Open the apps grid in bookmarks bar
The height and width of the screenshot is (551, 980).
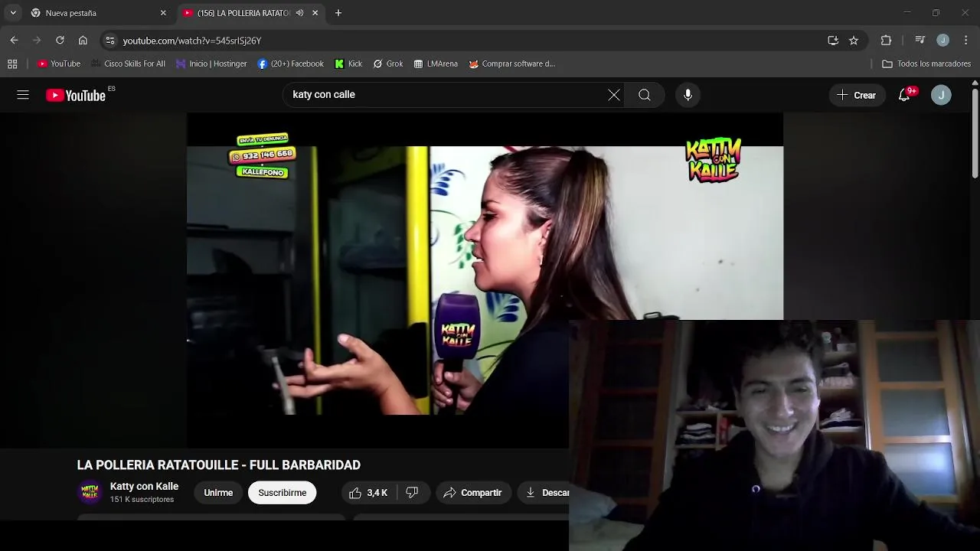(x=12, y=64)
